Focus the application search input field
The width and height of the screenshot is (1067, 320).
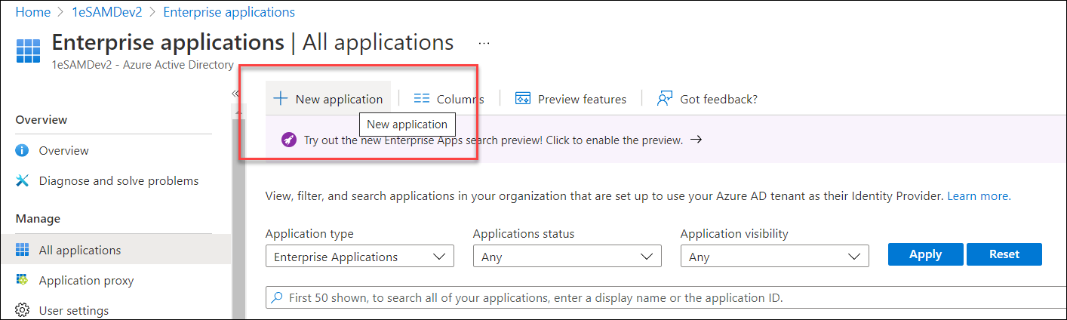(664, 297)
